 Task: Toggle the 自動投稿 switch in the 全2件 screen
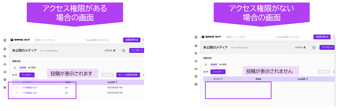(115, 51)
